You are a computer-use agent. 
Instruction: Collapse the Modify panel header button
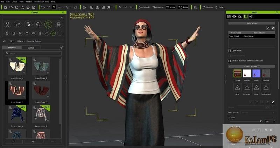[x=276, y=12]
